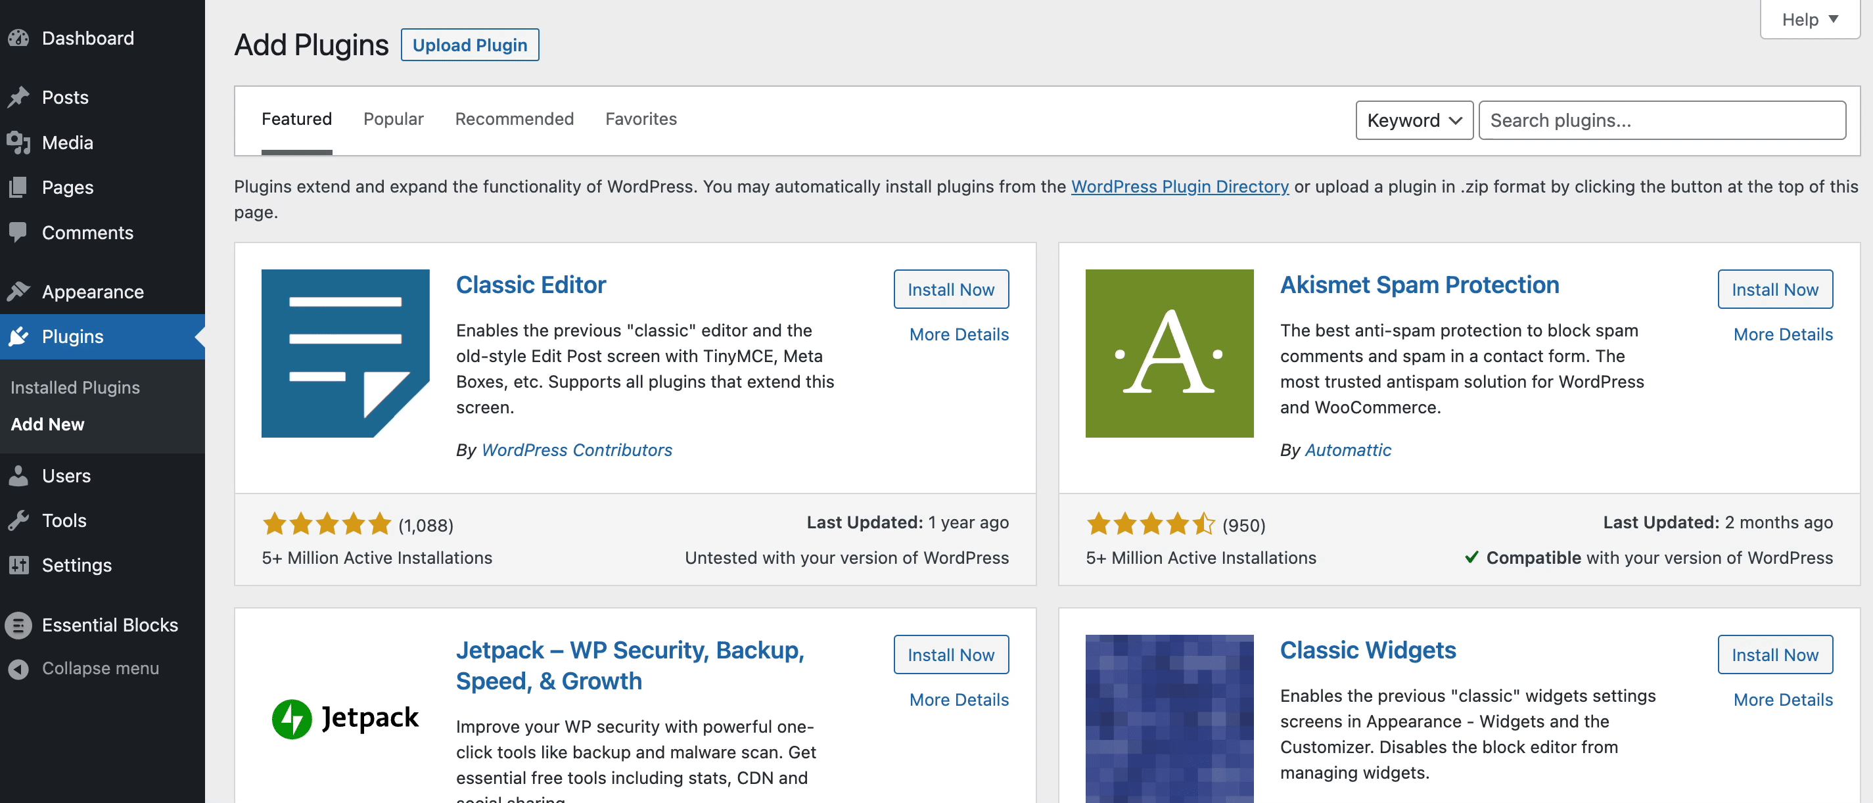Click 'Last Updated: 2 months ago' text

coord(1717,522)
